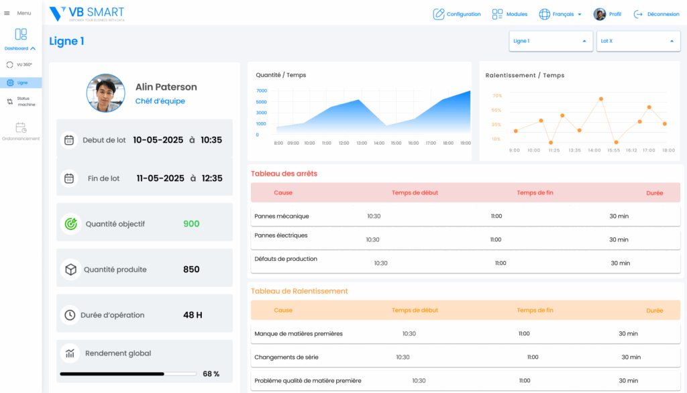687x393 pixels.
Task: Click the Ordonnancement calendar icon
Action: (x=21, y=127)
